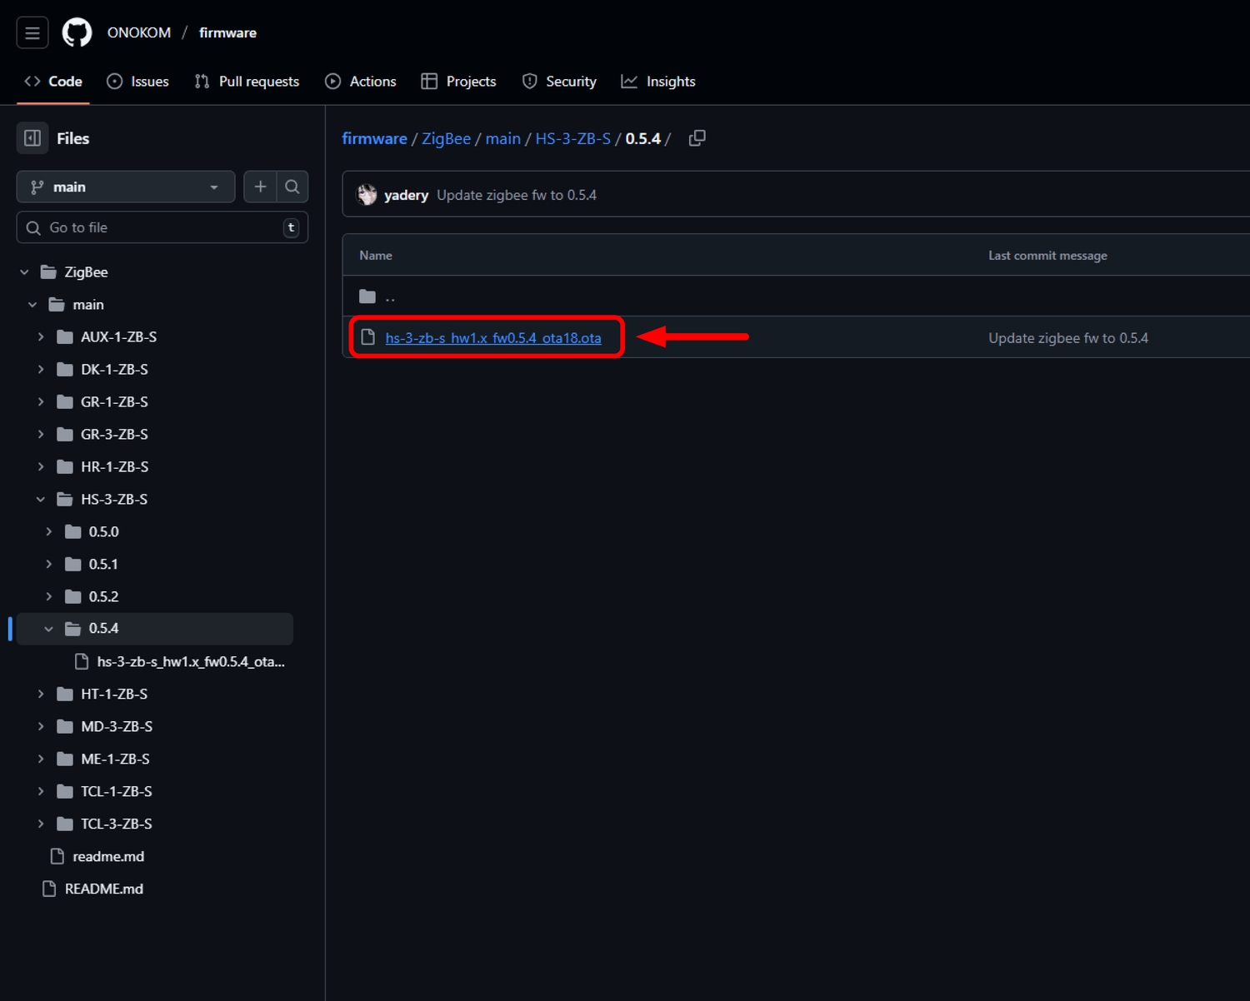Collapse the ZigBee root folder
1250x1001 pixels.
click(25, 272)
